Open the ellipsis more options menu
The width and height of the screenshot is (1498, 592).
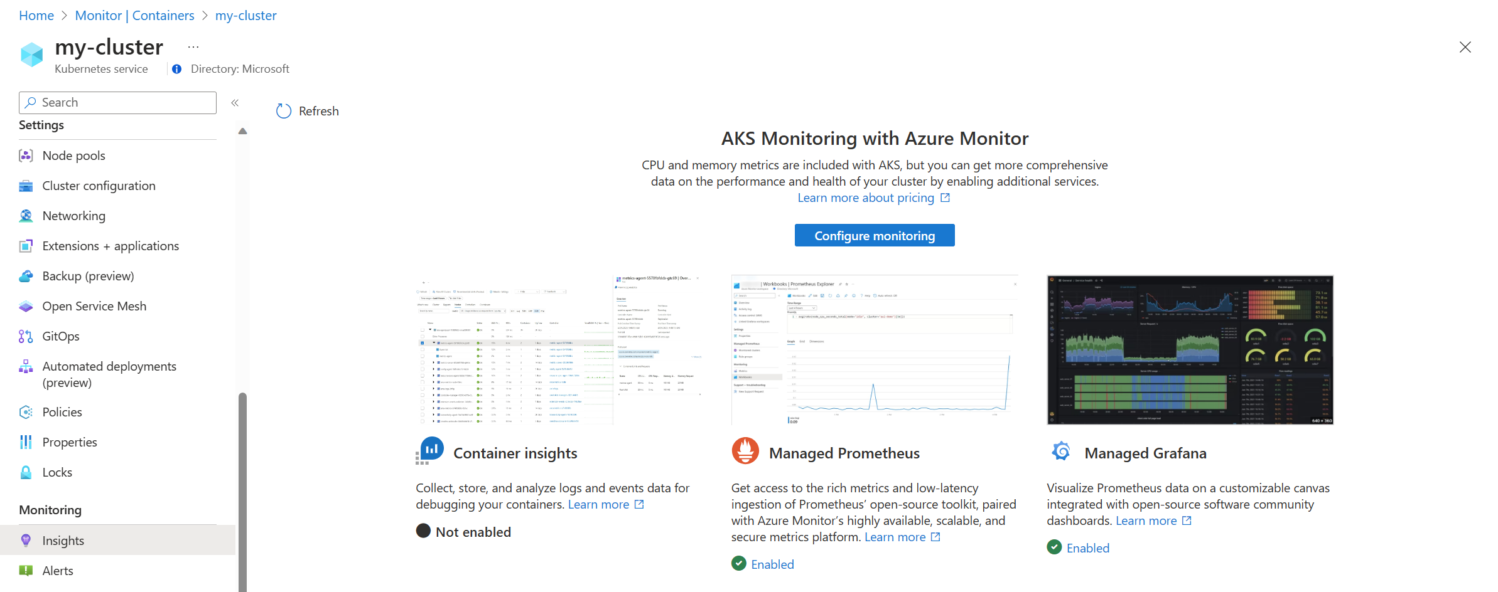pyautogui.click(x=193, y=47)
